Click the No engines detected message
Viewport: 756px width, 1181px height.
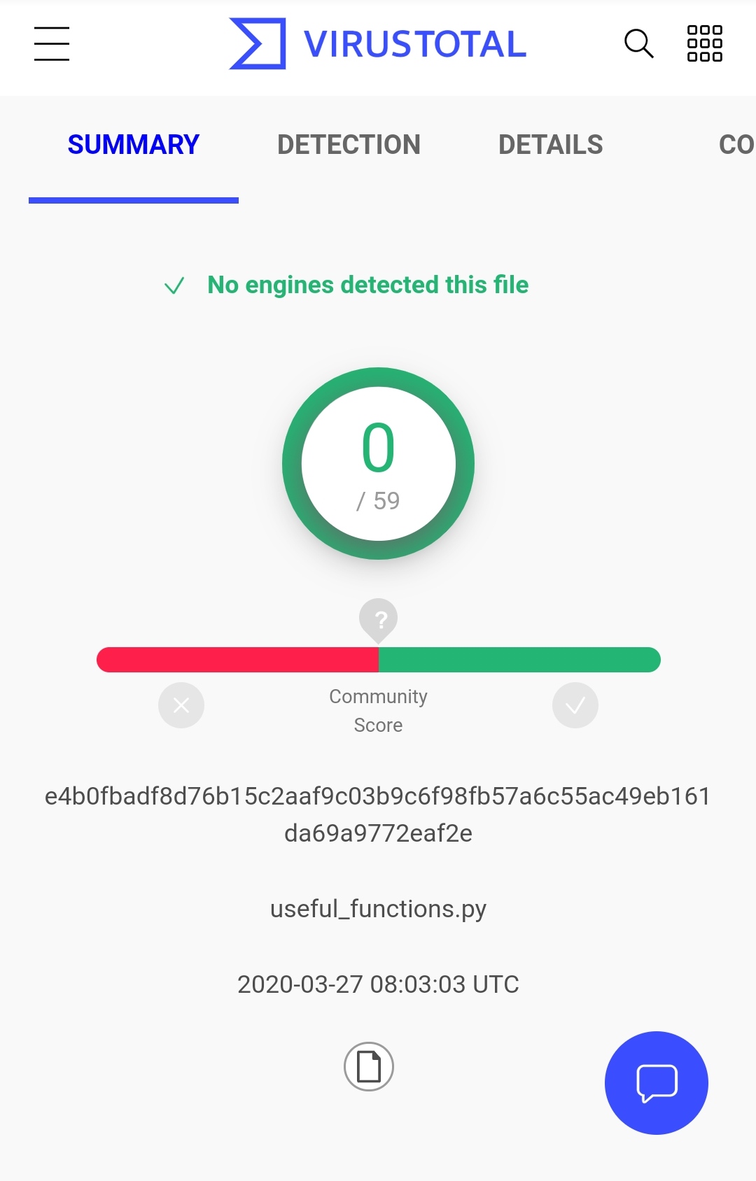point(367,285)
